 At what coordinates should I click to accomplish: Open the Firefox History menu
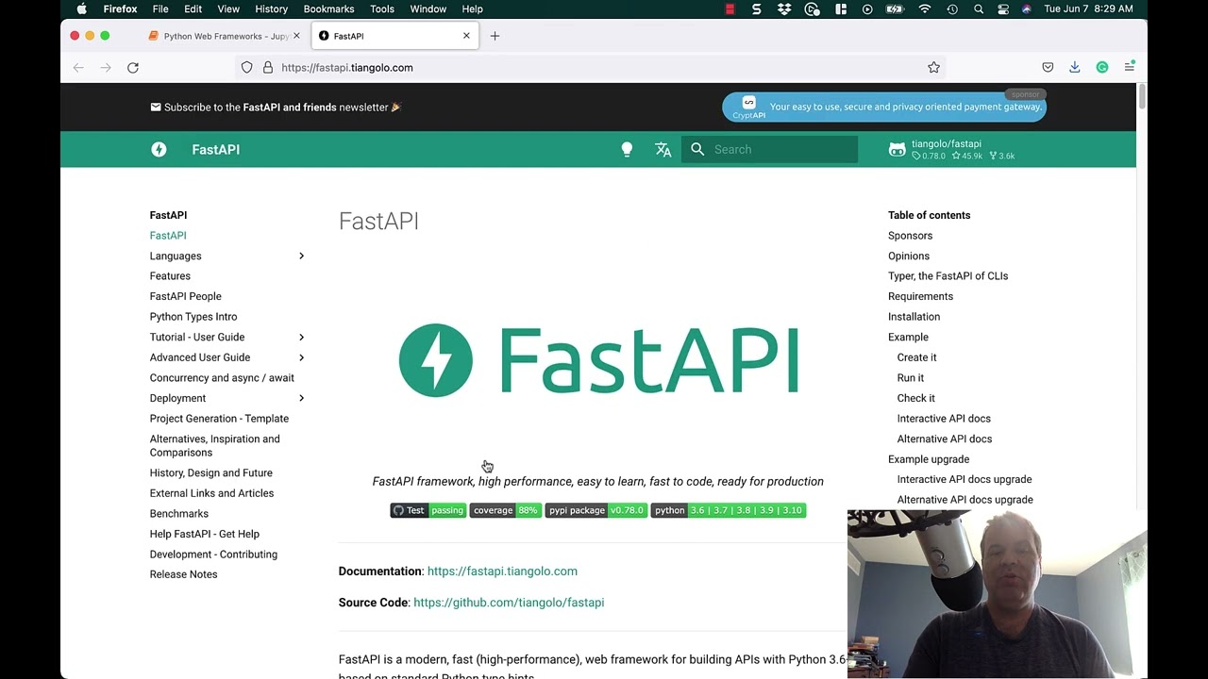(x=271, y=9)
